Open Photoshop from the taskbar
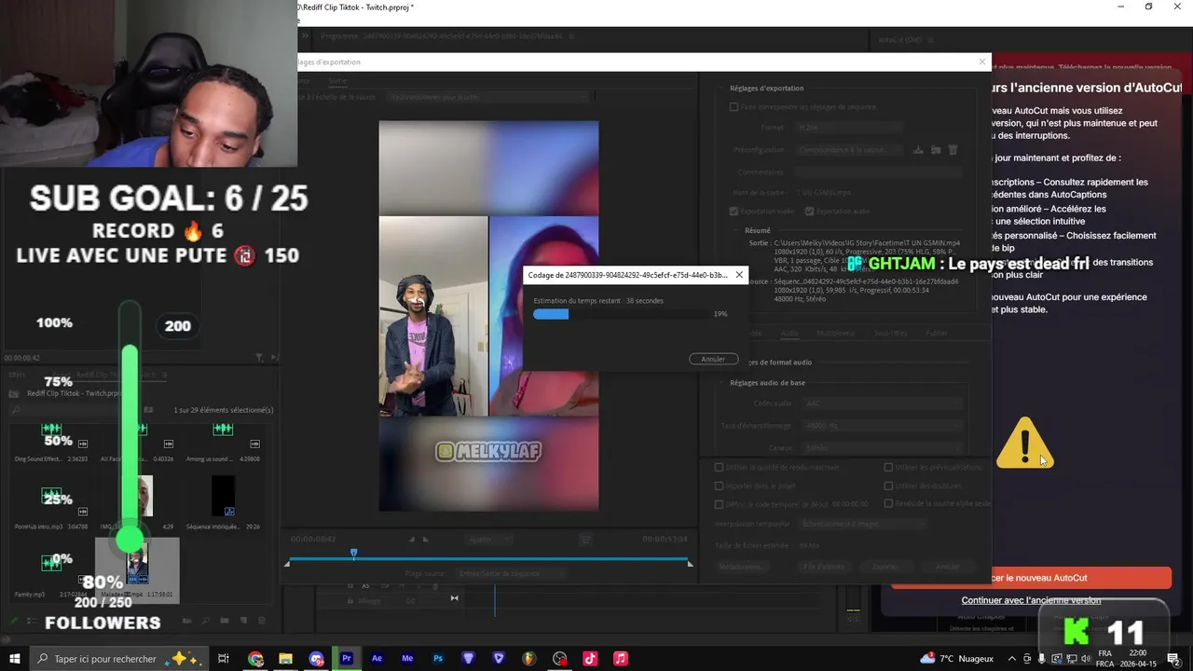Screen dimensions: 1193x671 pos(437,659)
